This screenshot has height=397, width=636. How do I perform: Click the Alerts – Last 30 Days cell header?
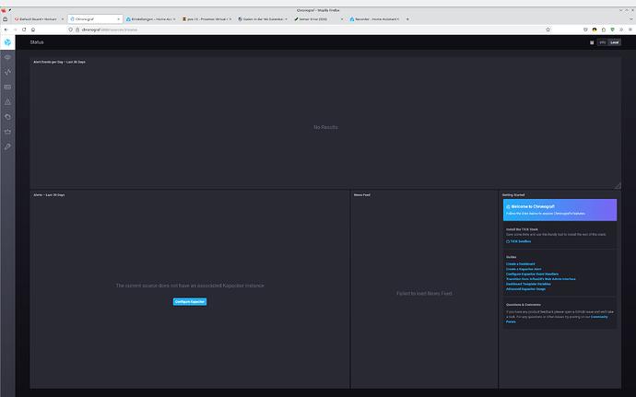[x=49, y=195]
